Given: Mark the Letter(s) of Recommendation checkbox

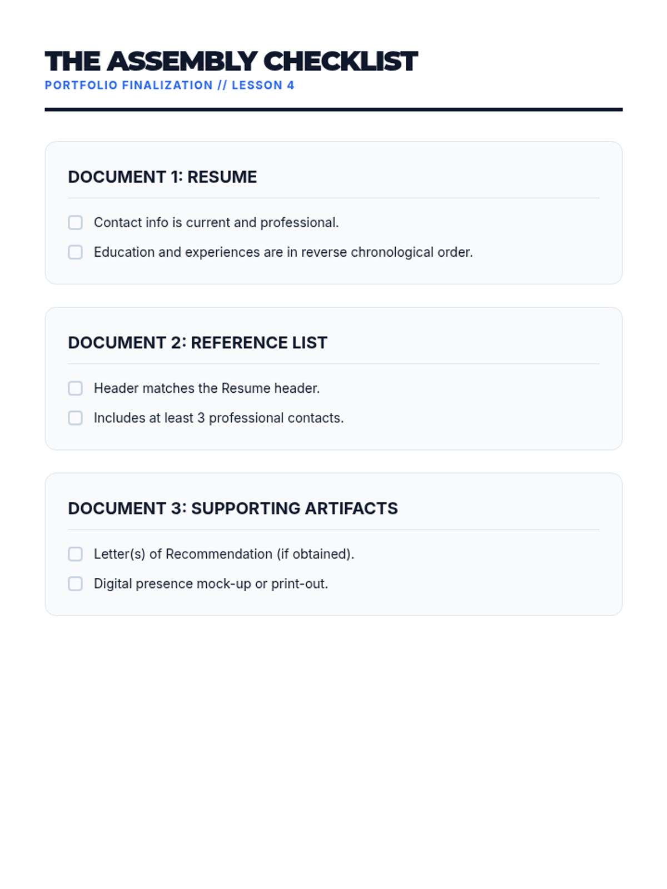Looking at the screenshot, I should point(75,554).
